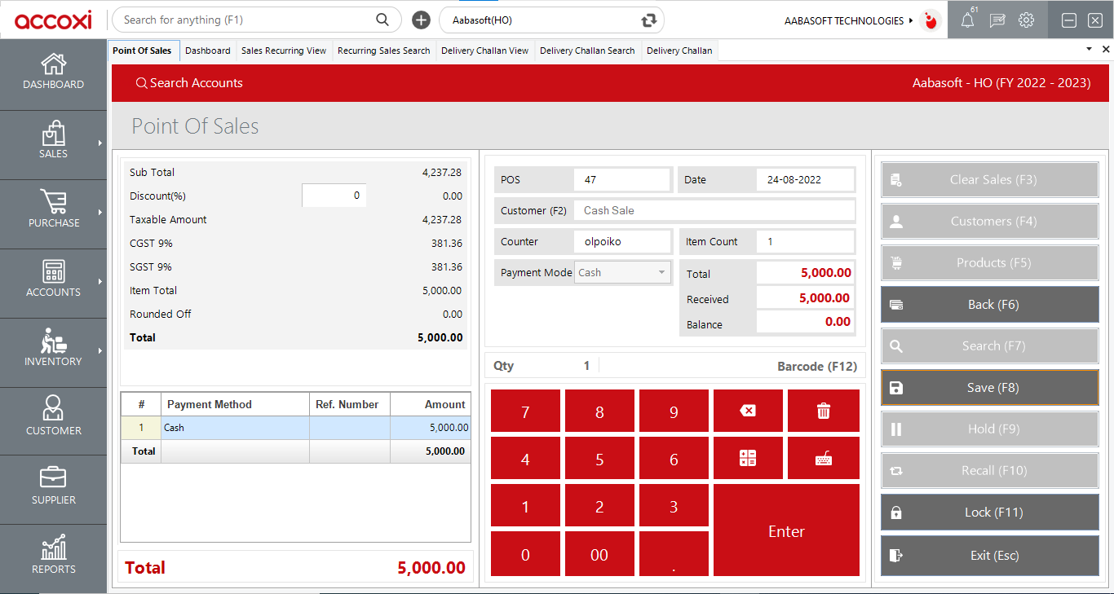Screen dimensions: 1114x594
Task: Click the Products (F5) button
Action: (x=990, y=263)
